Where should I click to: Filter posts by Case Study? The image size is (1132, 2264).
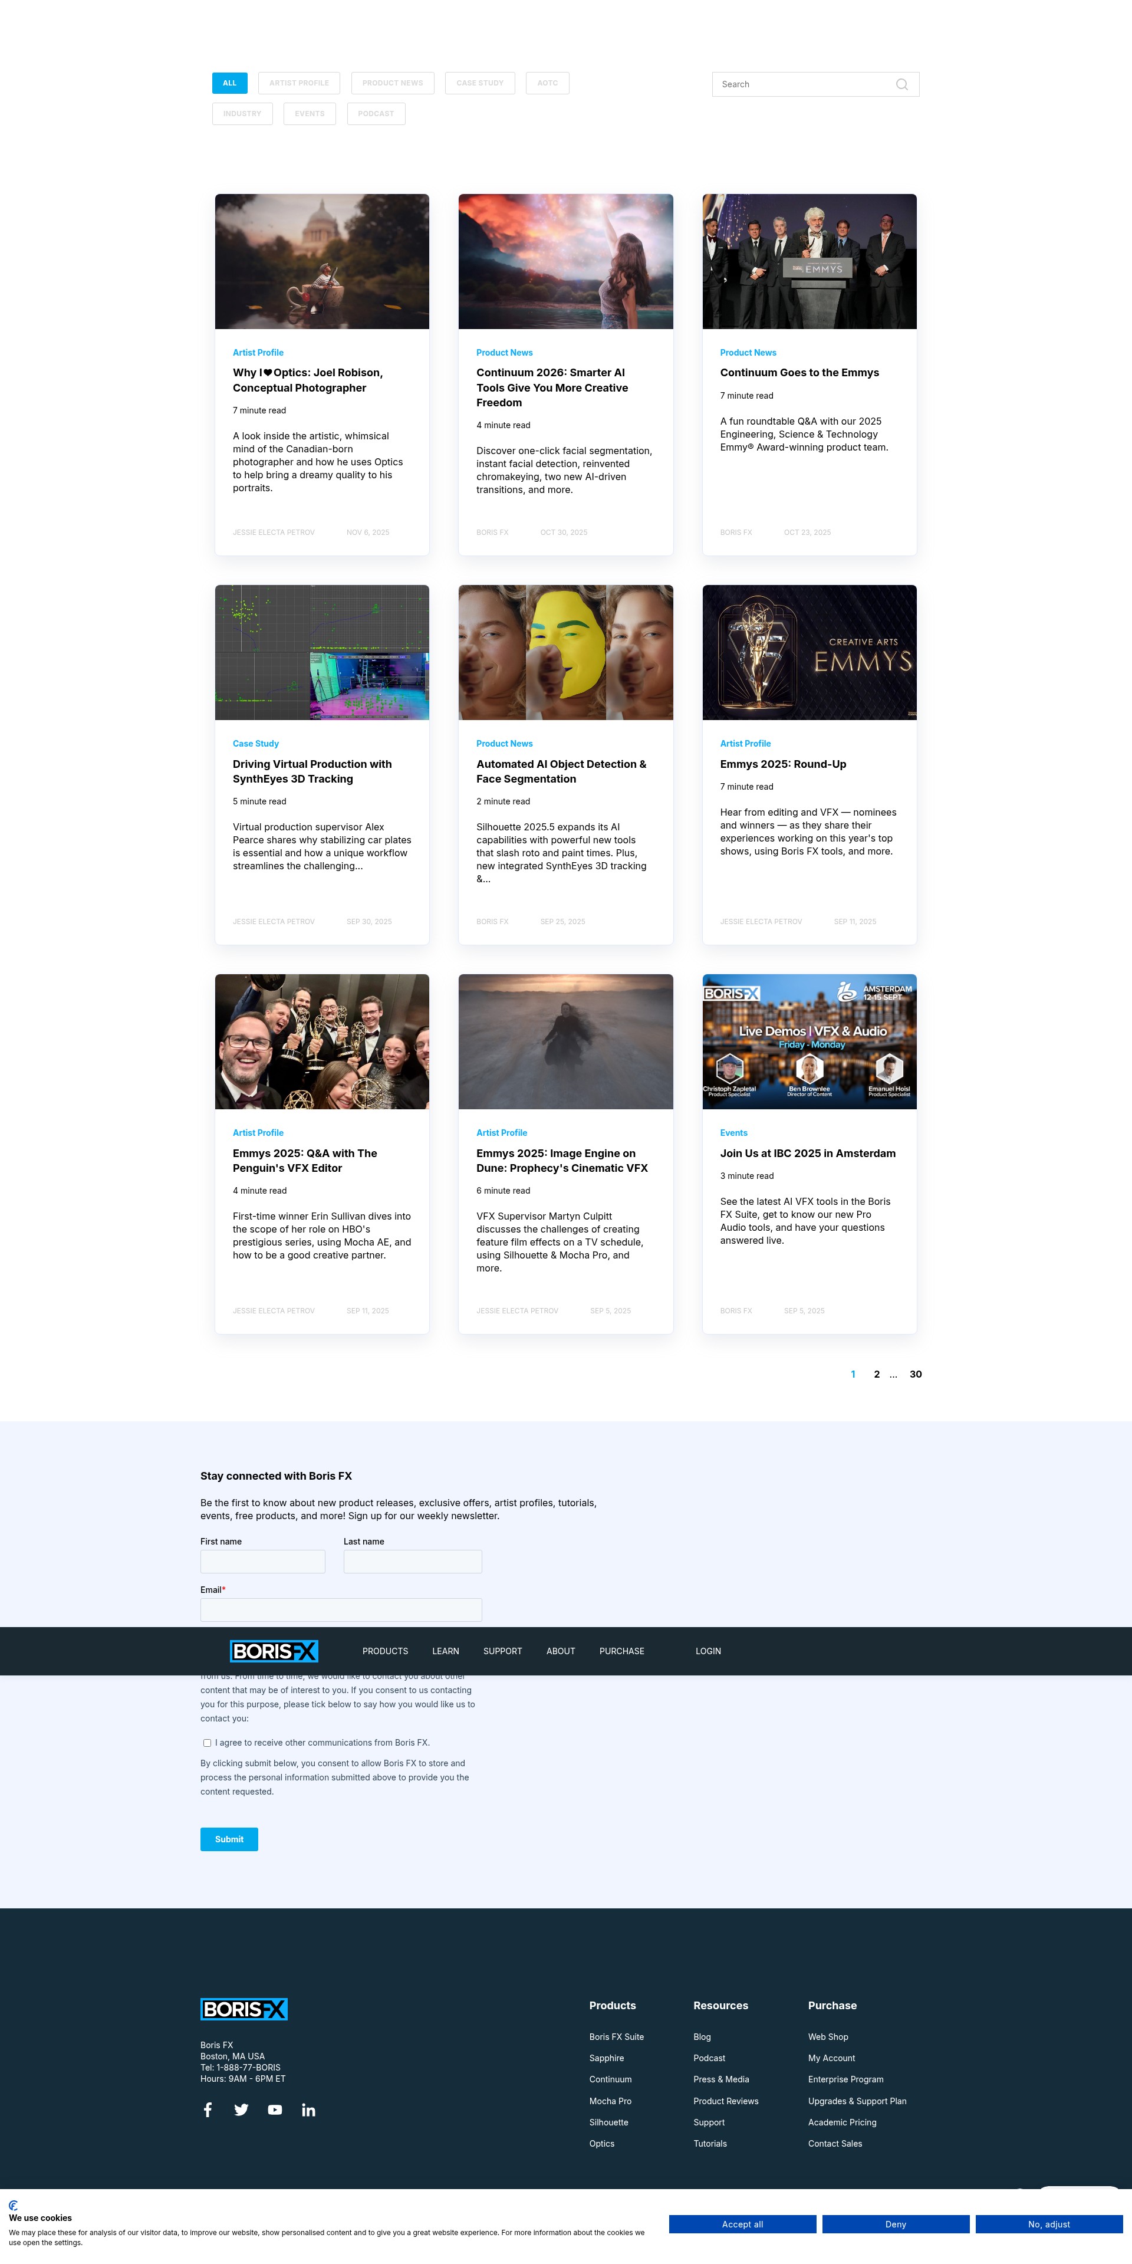click(480, 84)
